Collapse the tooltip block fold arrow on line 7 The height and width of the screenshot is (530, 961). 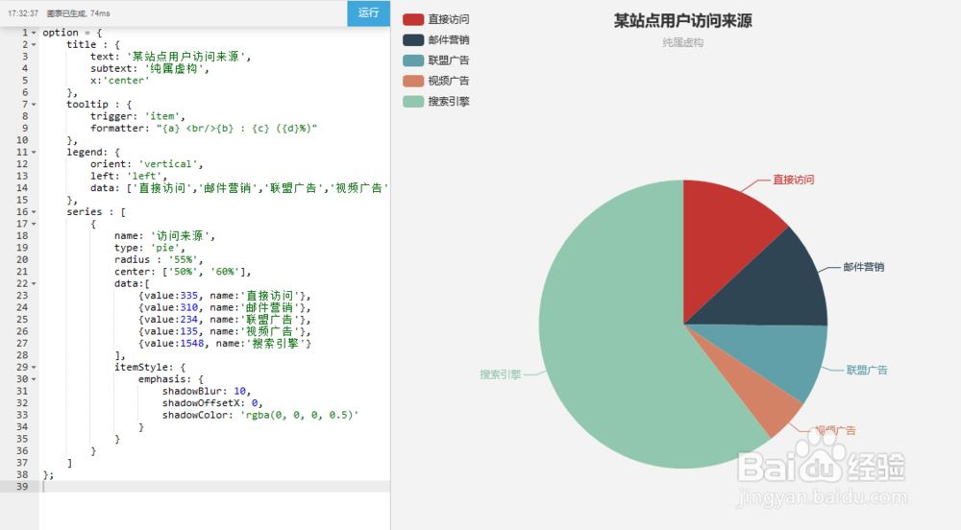34,105
